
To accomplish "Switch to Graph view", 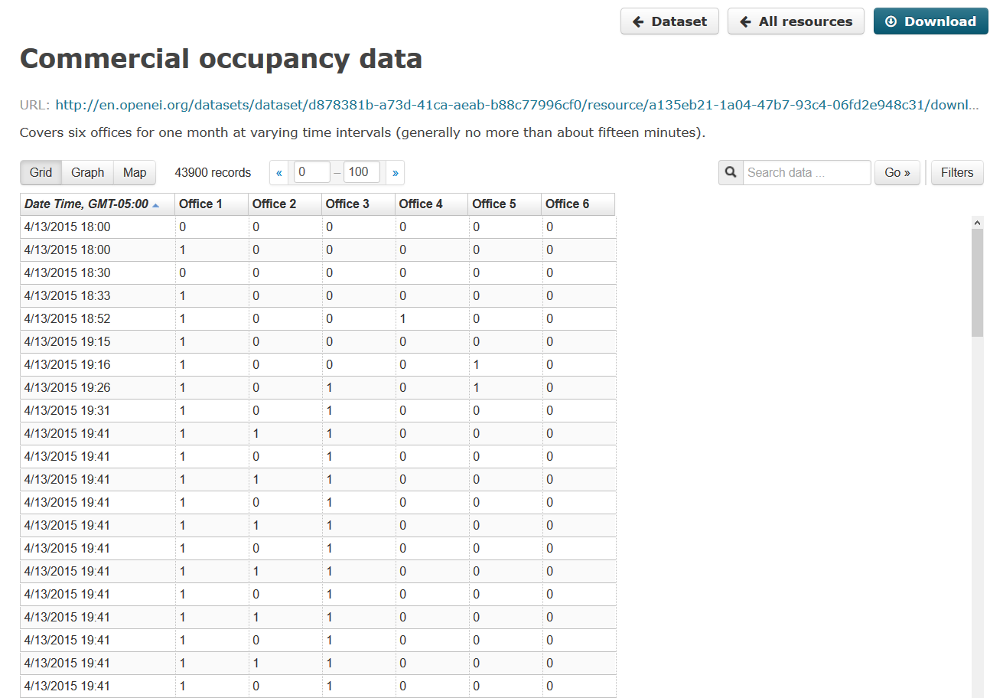I will pos(87,173).
